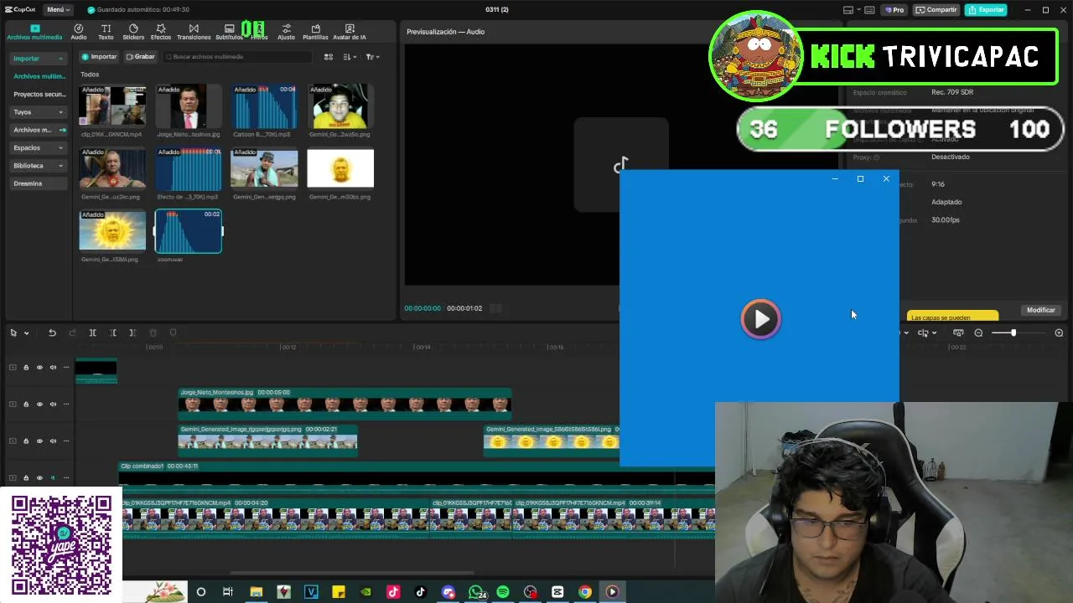Click the track type icon of Clip combinado1 track

[x=13, y=477]
